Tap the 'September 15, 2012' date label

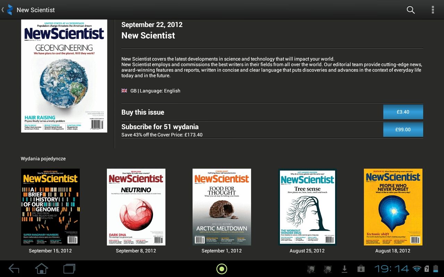50,251
